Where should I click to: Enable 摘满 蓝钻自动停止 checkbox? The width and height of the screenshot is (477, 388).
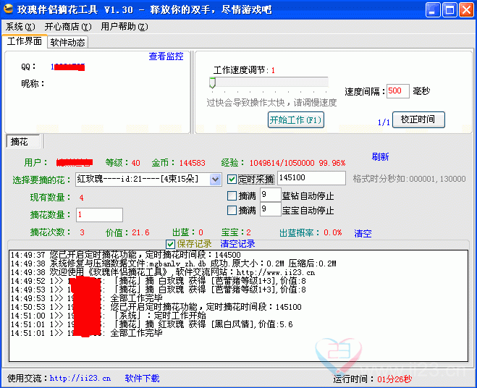click(232, 195)
